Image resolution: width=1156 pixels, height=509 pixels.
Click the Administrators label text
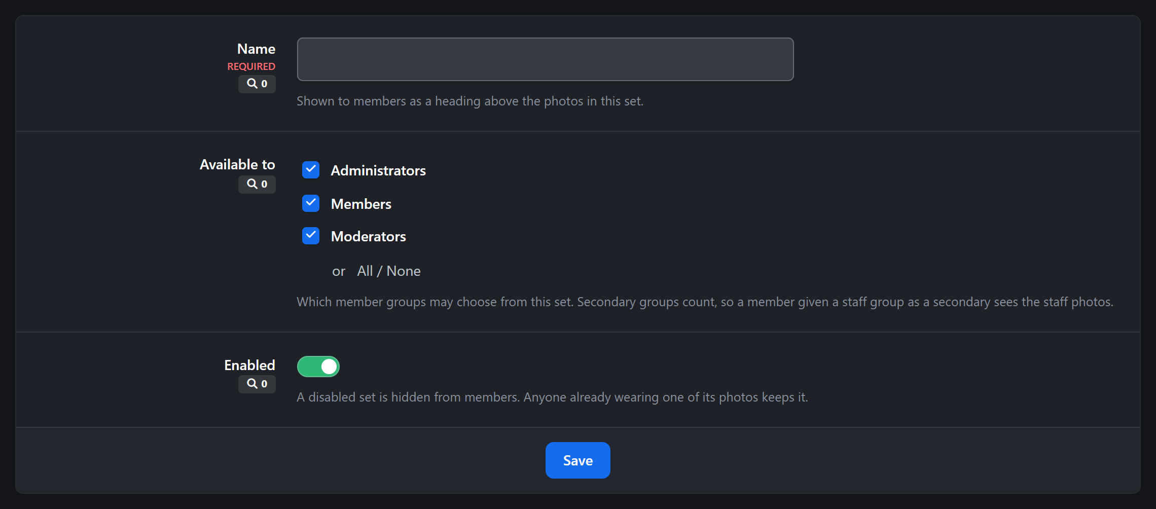click(378, 171)
